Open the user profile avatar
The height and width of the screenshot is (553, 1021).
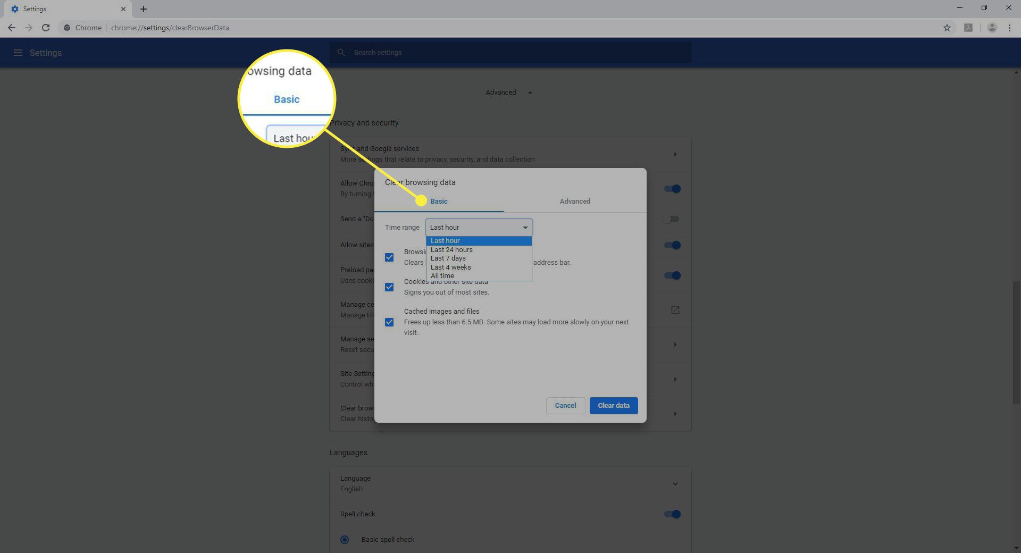pos(992,28)
